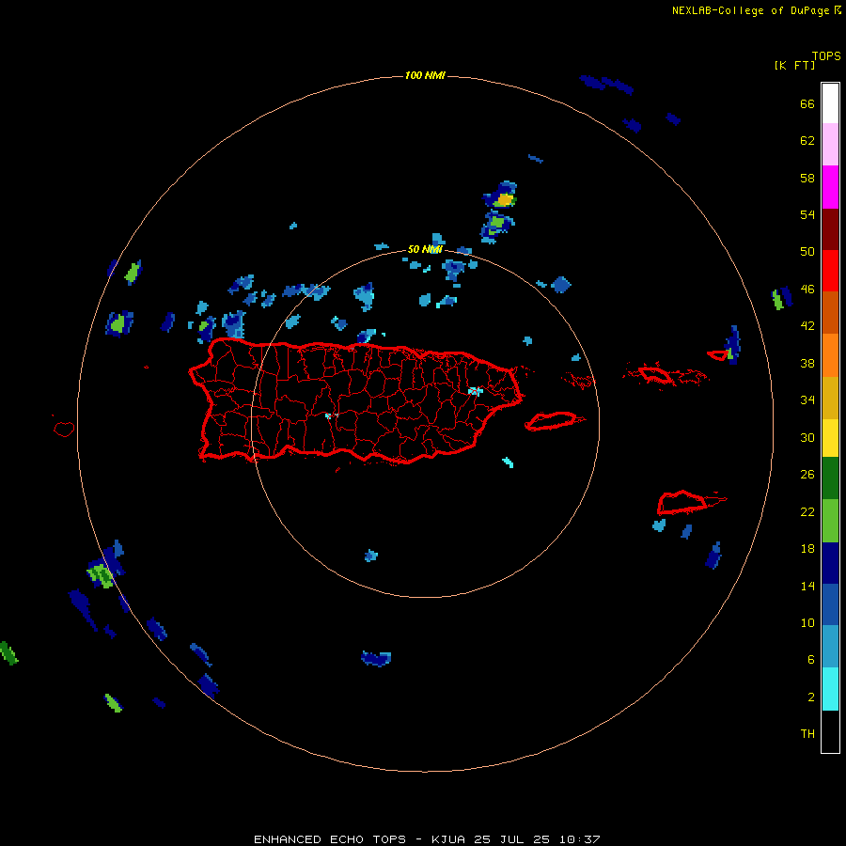Select the 46 legend value
Image resolution: width=846 pixels, height=846 pixels.
807,290
